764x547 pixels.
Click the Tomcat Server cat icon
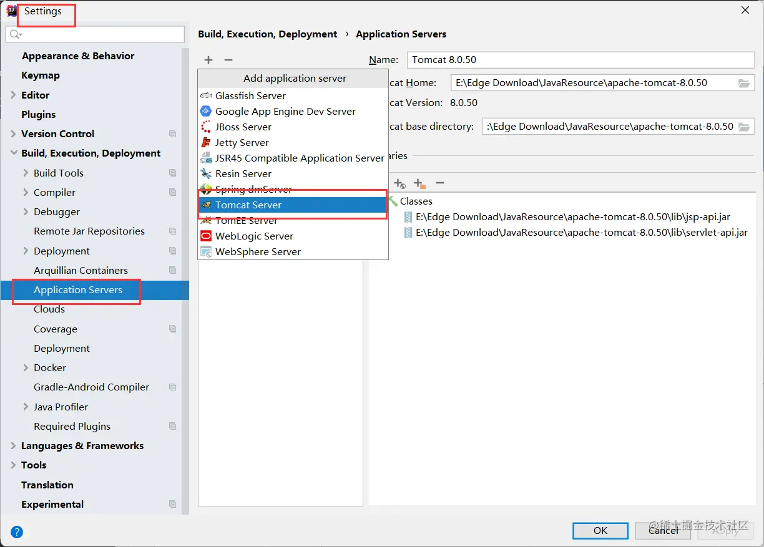(x=206, y=205)
